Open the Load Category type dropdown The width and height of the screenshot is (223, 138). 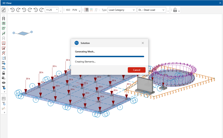122,10
